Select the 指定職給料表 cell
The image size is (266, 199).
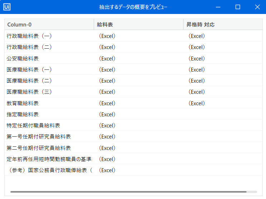[x=49, y=114]
